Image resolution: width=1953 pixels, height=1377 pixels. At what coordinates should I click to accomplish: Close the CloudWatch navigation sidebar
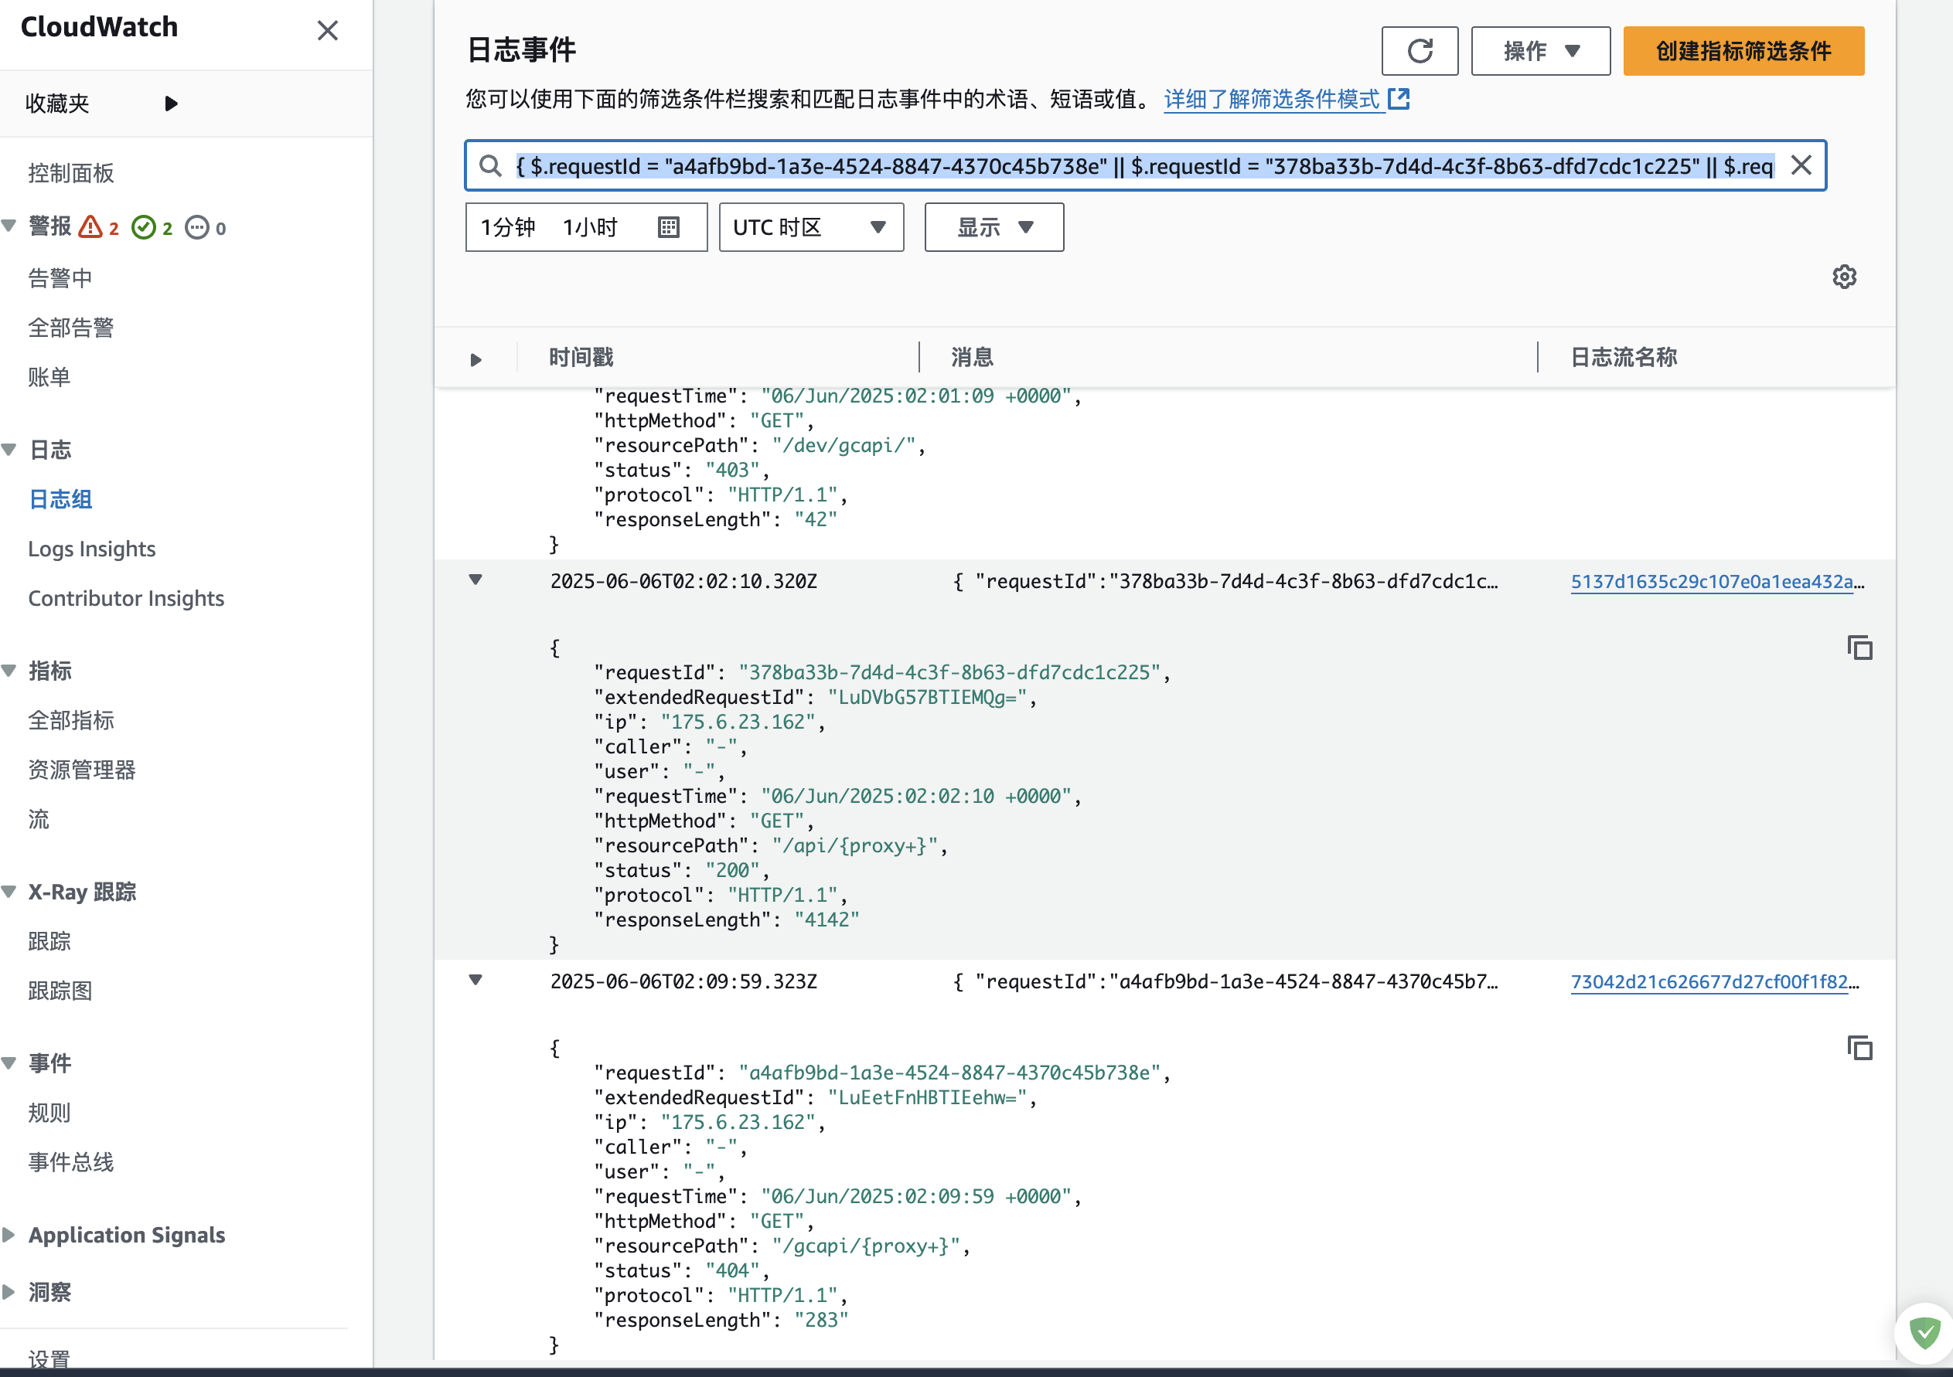point(328,31)
